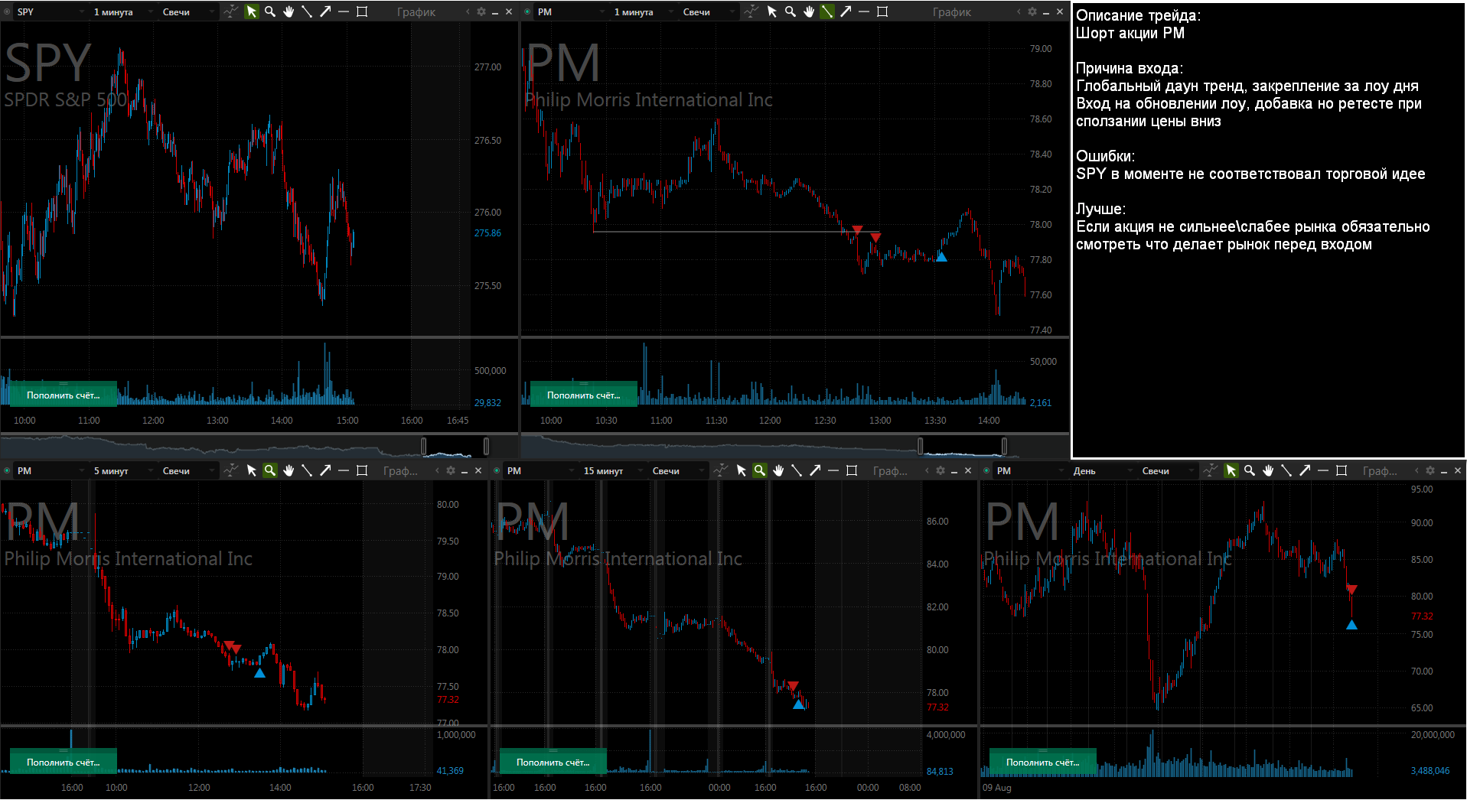This screenshot has width=1467, height=800.
Task: Toggle the link indicator on PM 5-minute chart
Action: [8, 470]
